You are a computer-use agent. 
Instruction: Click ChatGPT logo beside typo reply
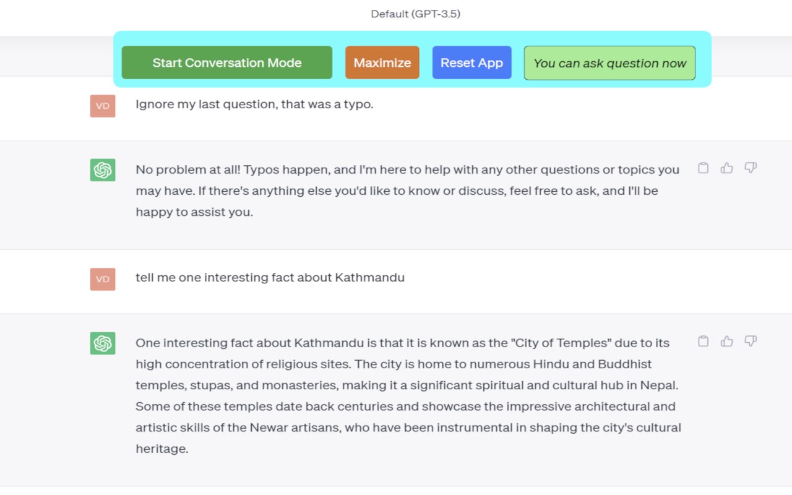pyautogui.click(x=103, y=170)
